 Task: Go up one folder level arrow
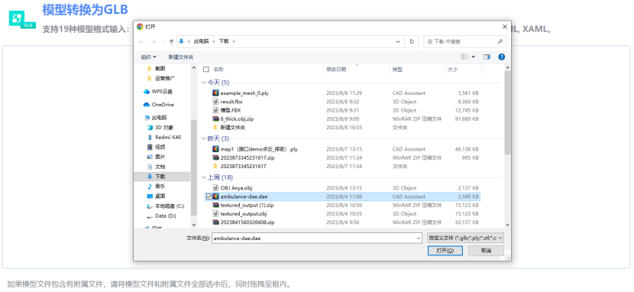click(x=171, y=41)
